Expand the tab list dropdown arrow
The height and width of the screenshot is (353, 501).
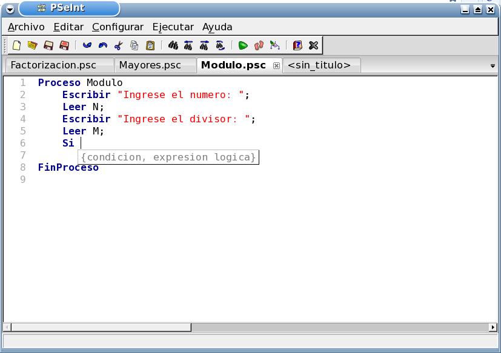point(493,66)
